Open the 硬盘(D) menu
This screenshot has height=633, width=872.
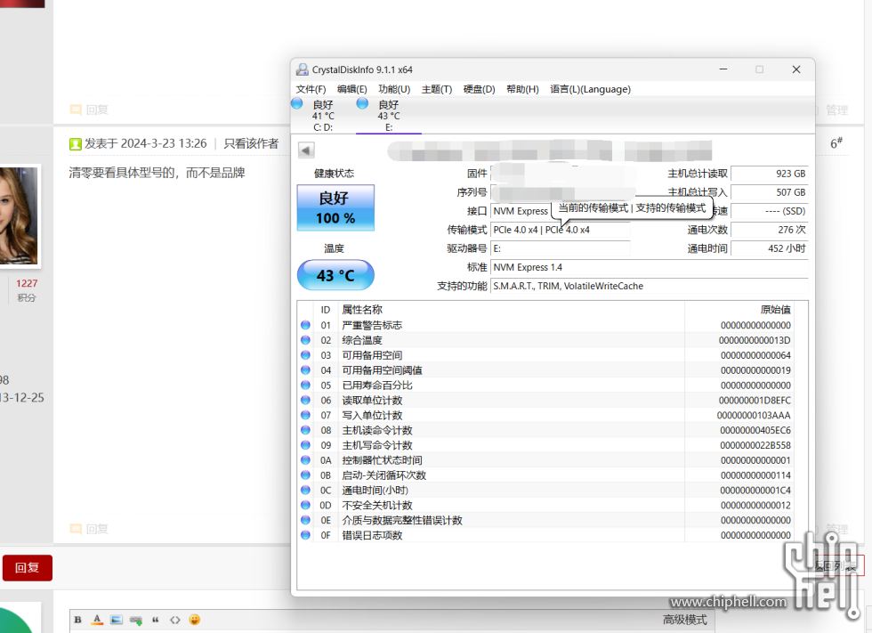[480, 89]
